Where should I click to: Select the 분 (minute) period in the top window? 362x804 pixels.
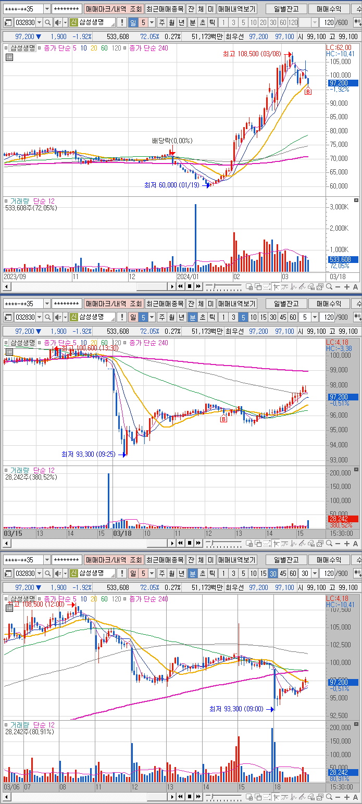[x=192, y=22]
